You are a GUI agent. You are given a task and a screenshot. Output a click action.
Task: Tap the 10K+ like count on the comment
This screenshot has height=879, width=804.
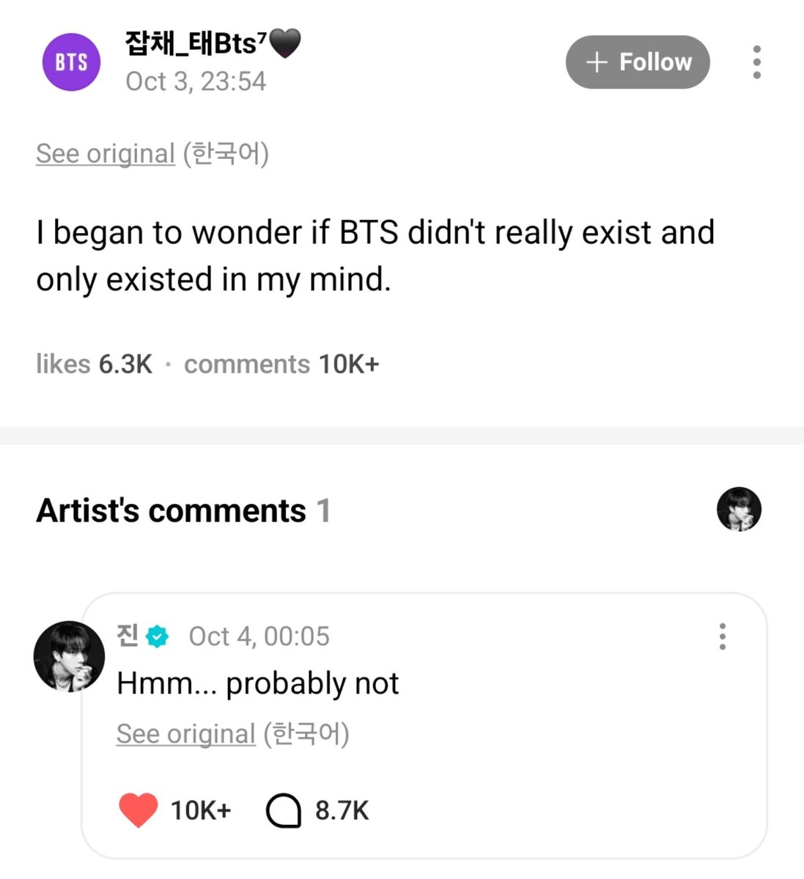pyautogui.click(x=201, y=811)
